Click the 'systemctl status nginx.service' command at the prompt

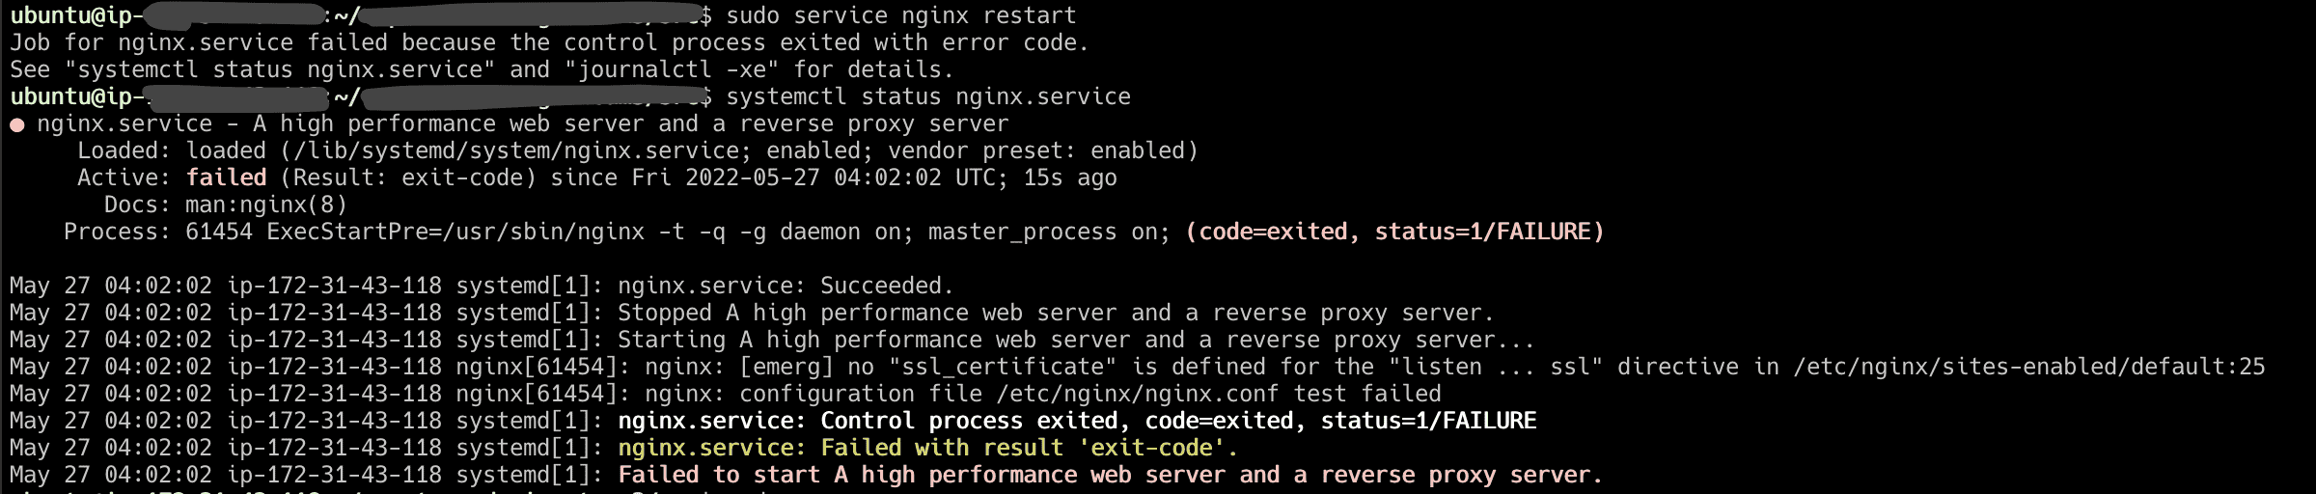927,96
